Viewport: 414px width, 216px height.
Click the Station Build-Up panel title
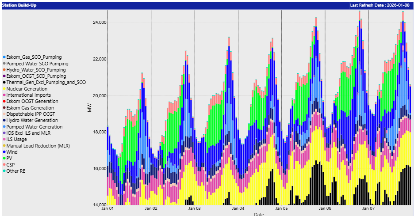point(19,5)
